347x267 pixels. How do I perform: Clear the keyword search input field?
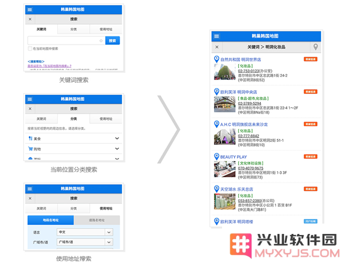101,41
